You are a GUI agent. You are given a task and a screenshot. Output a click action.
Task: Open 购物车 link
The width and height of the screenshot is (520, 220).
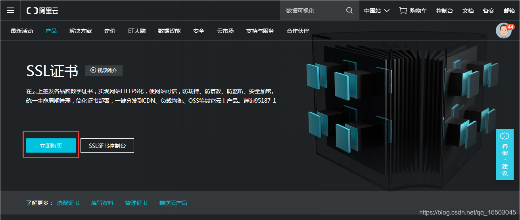pos(418,11)
